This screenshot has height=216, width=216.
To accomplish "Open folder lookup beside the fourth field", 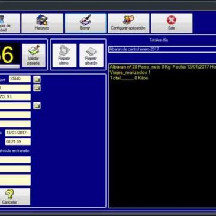I will coord(37,105).
